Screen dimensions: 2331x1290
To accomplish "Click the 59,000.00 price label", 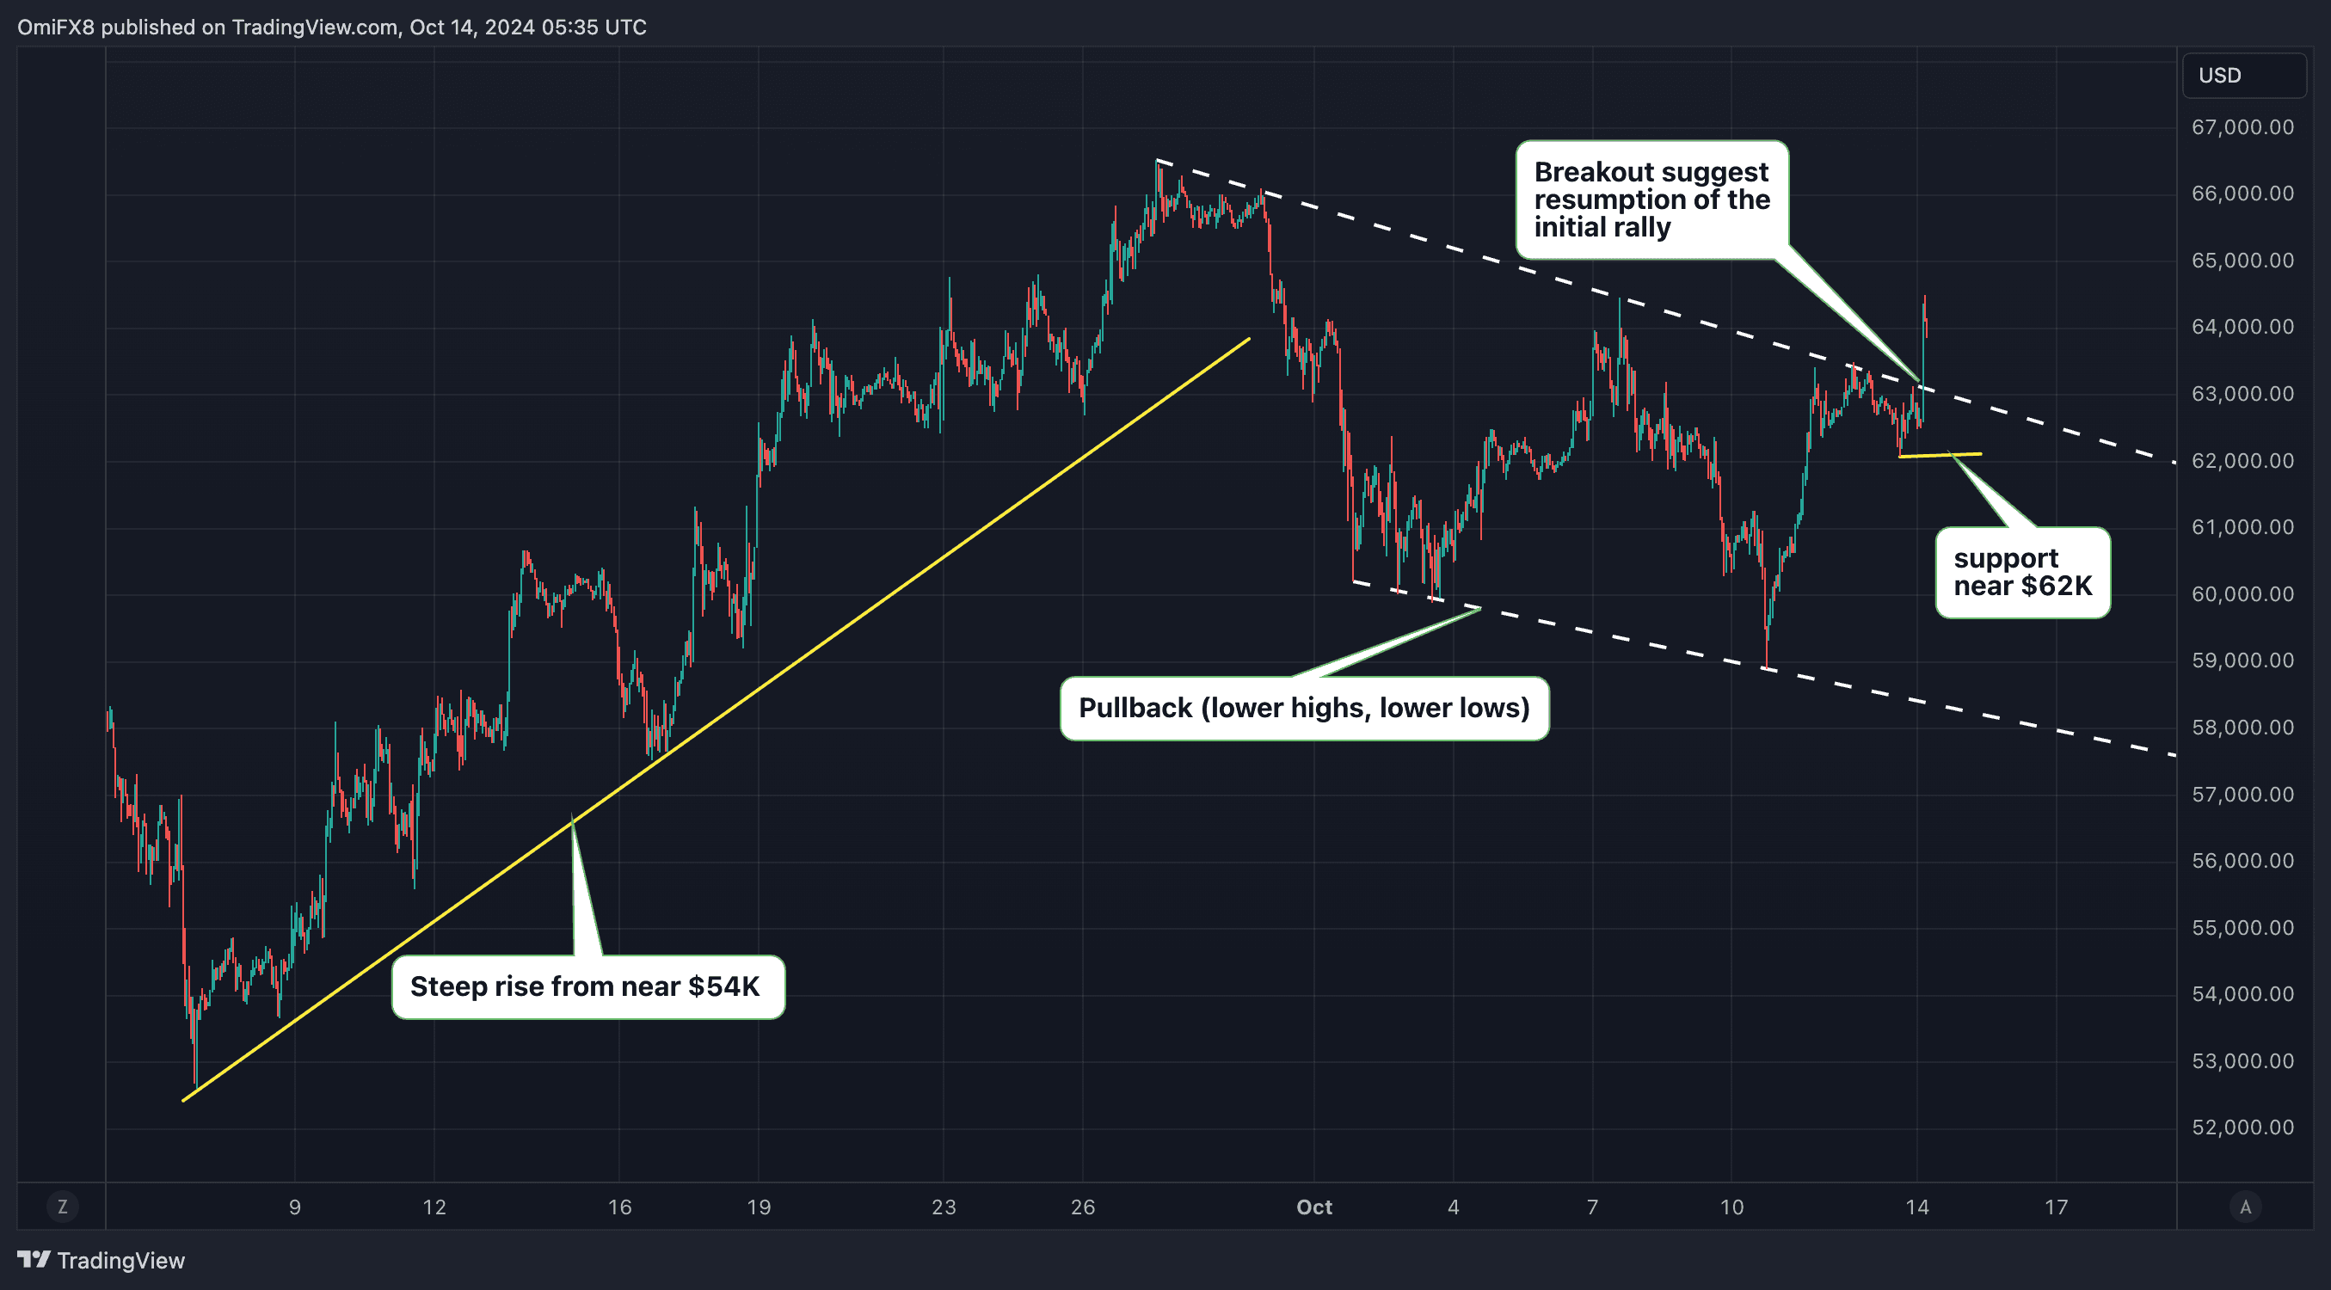I will click(x=2243, y=660).
